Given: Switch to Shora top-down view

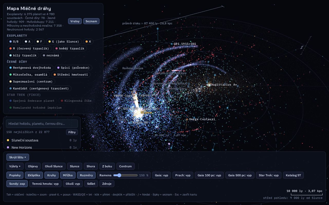Looking at the screenshot, I should click(x=91, y=166).
